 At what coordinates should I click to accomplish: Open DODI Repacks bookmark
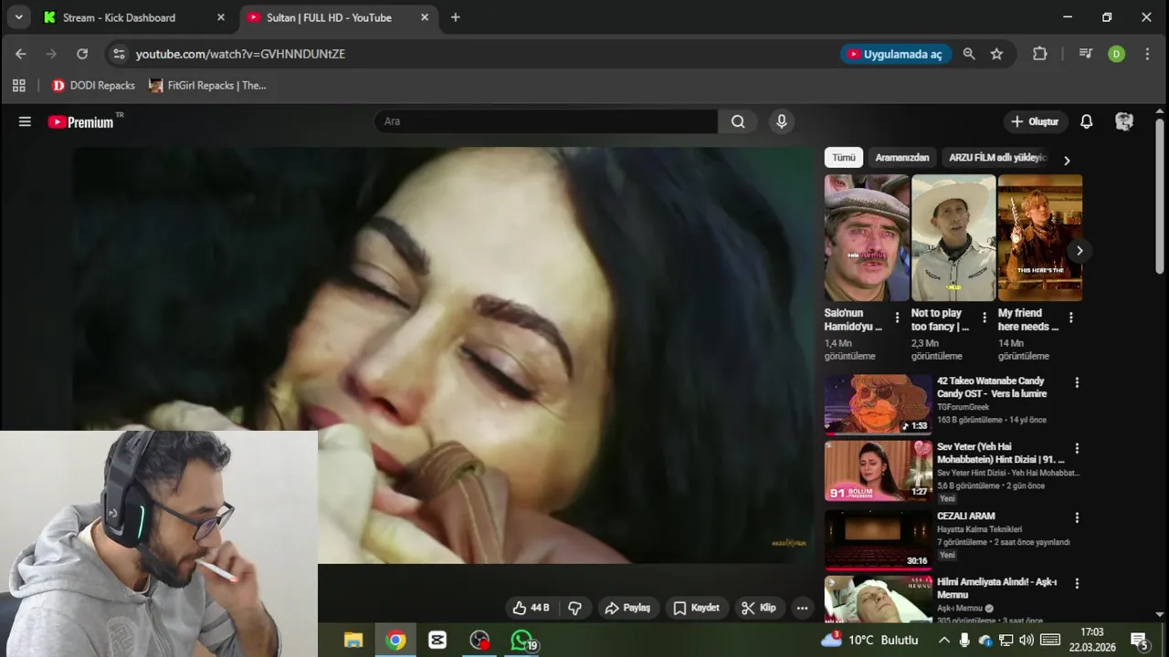(93, 85)
